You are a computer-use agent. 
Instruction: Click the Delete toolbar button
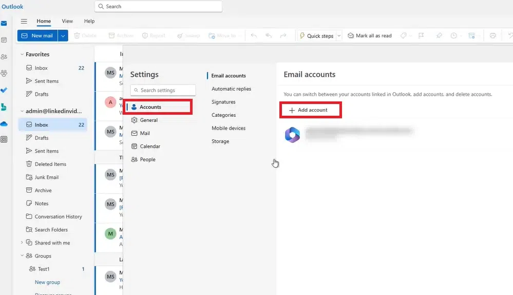coord(85,35)
